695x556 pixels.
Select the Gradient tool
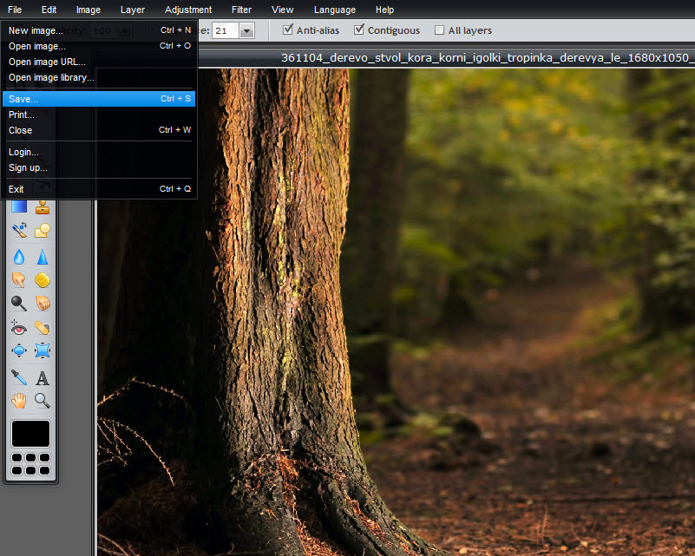coord(19,207)
